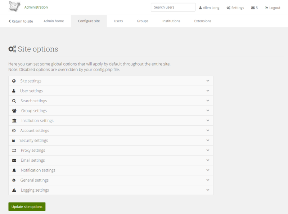This screenshot has width=288, height=214.
Task: Click the User settings label text
Action: click(31, 91)
